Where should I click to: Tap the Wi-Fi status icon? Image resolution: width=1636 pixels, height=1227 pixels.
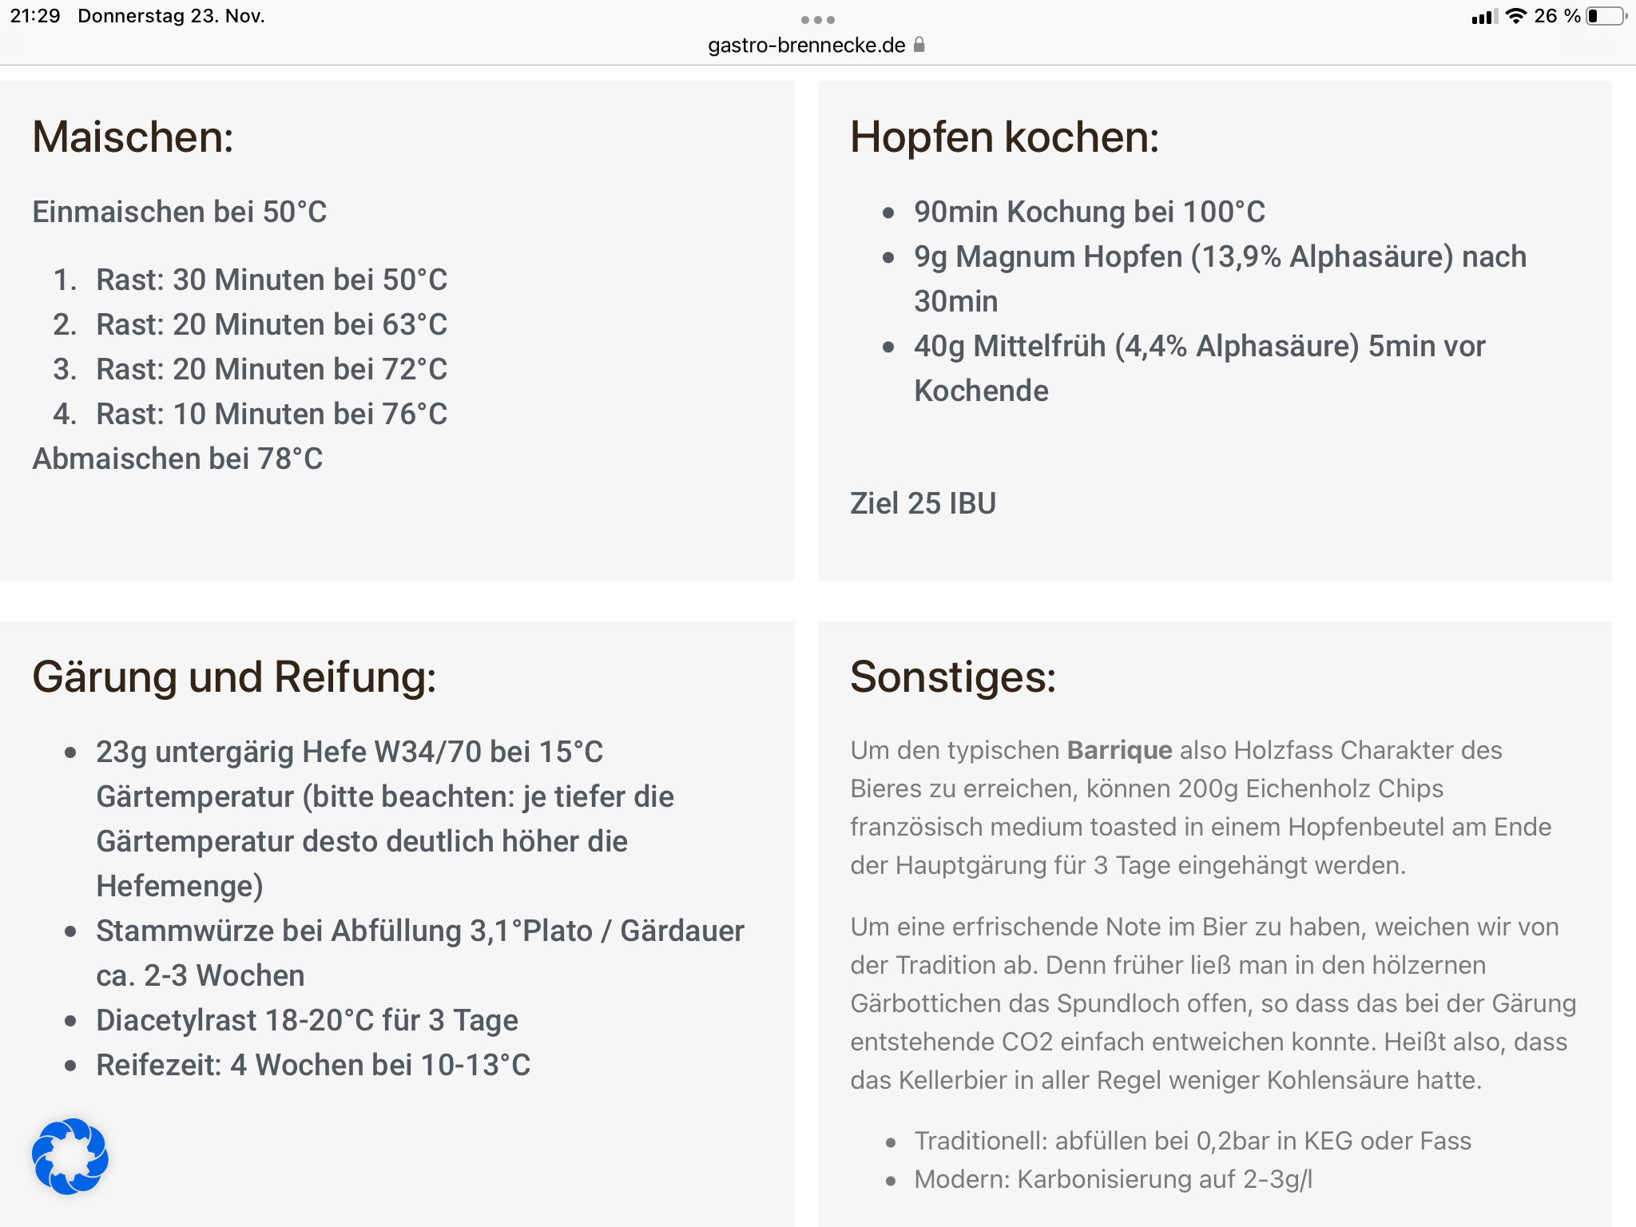click(x=1515, y=16)
